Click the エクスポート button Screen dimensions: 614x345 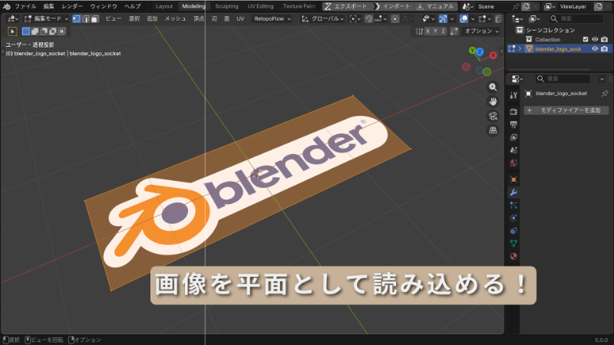(x=345, y=6)
